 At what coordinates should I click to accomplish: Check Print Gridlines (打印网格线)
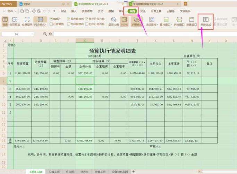pyautogui.click(x=68, y=24)
